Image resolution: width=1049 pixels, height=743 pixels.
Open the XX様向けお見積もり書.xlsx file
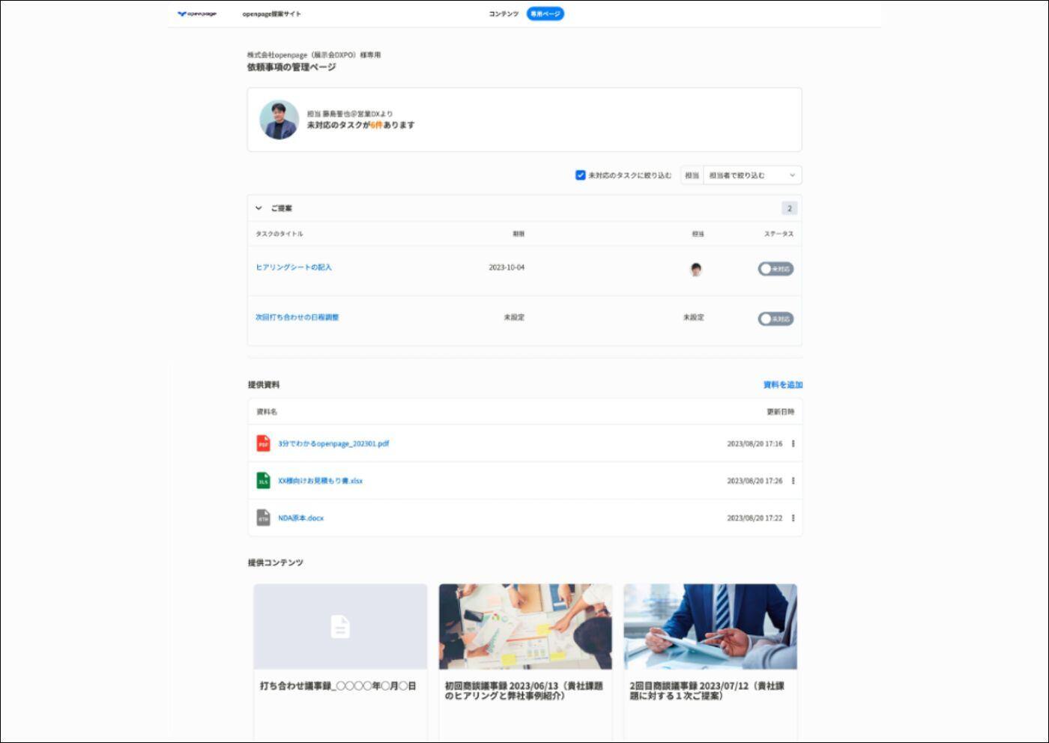point(320,481)
